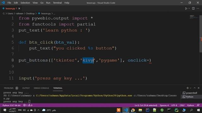This screenshot has height=113, width=202.
Task: Switch to the Output panel tab
Action: pos(26,88)
